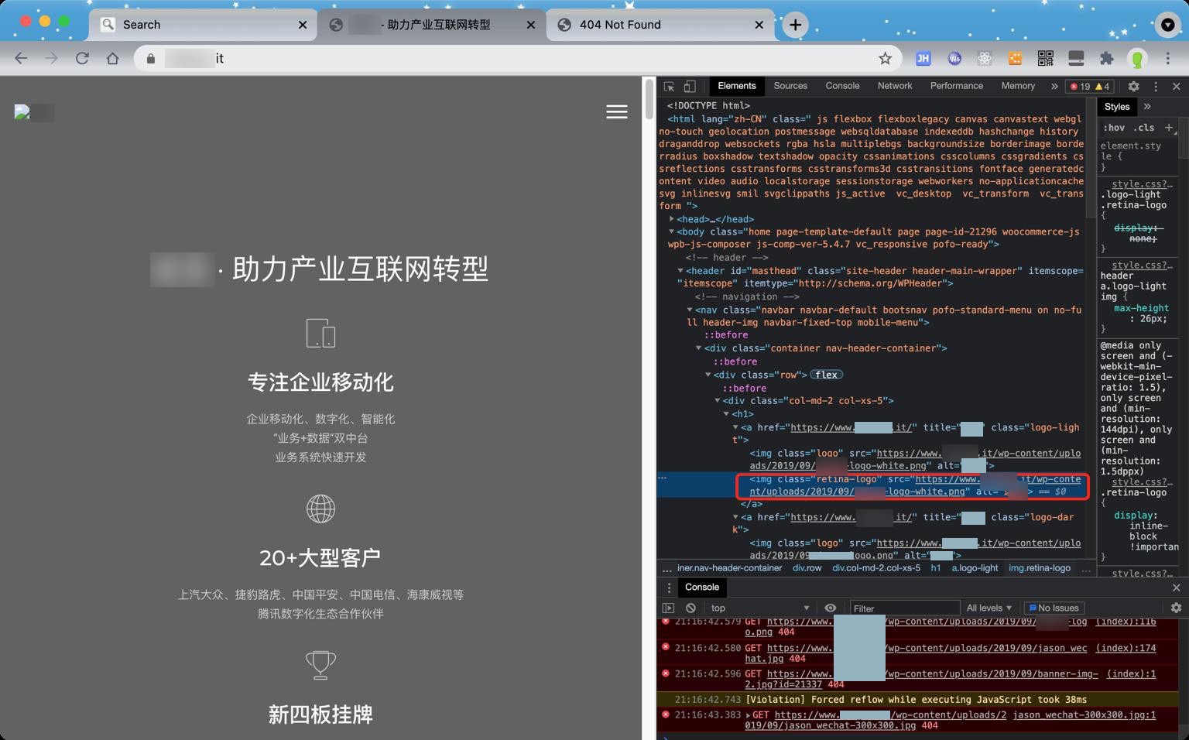Open the JH browser extension

923,58
